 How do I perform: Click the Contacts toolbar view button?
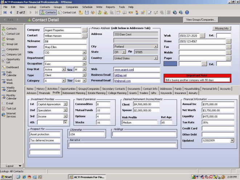tap(48, 12)
